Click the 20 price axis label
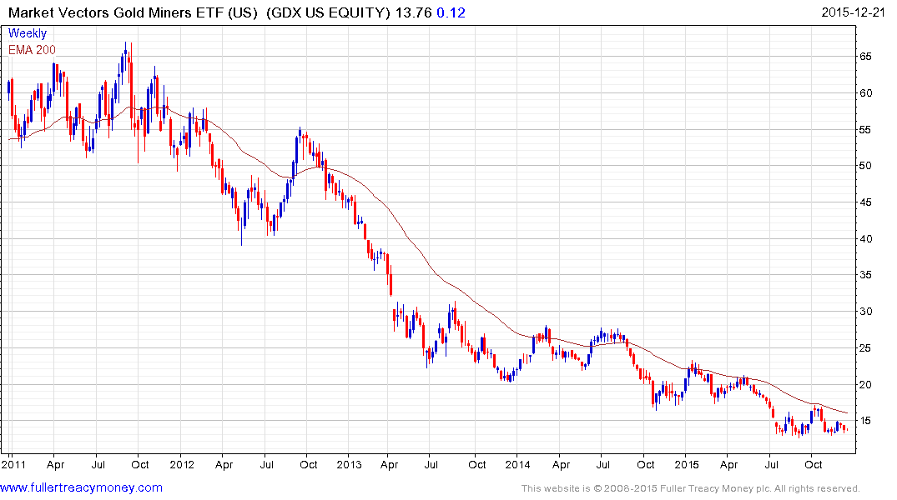Viewport: 897px width, 500px height. pos(865,384)
